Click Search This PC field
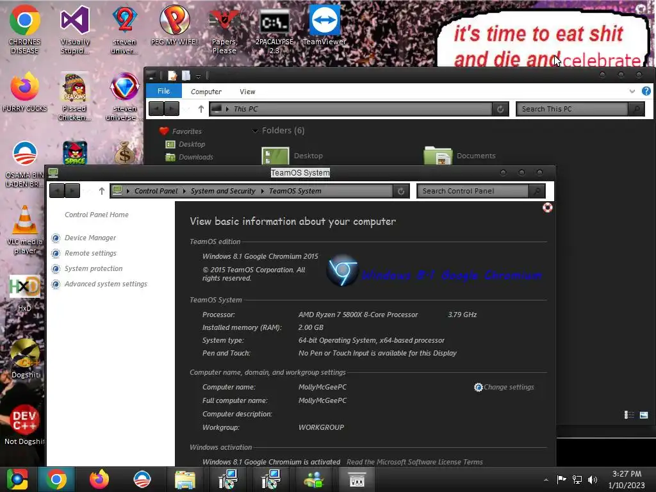 [x=571, y=109]
